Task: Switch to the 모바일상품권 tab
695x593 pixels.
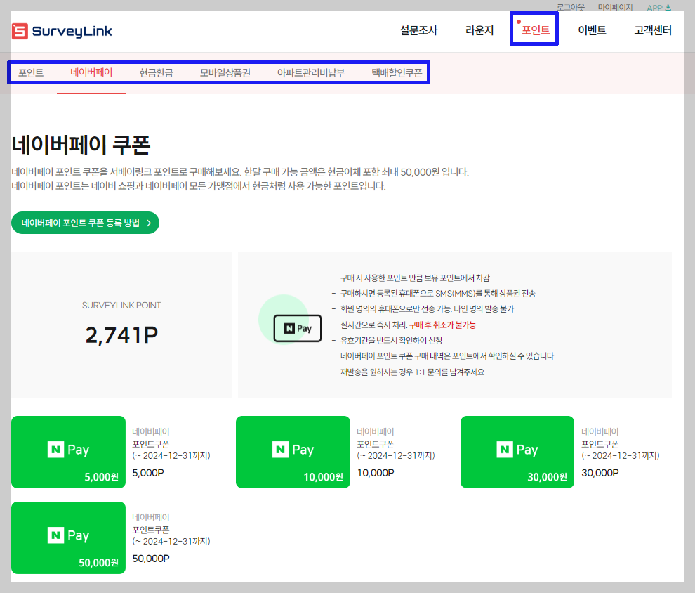Action: pyautogui.click(x=225, y=72)
